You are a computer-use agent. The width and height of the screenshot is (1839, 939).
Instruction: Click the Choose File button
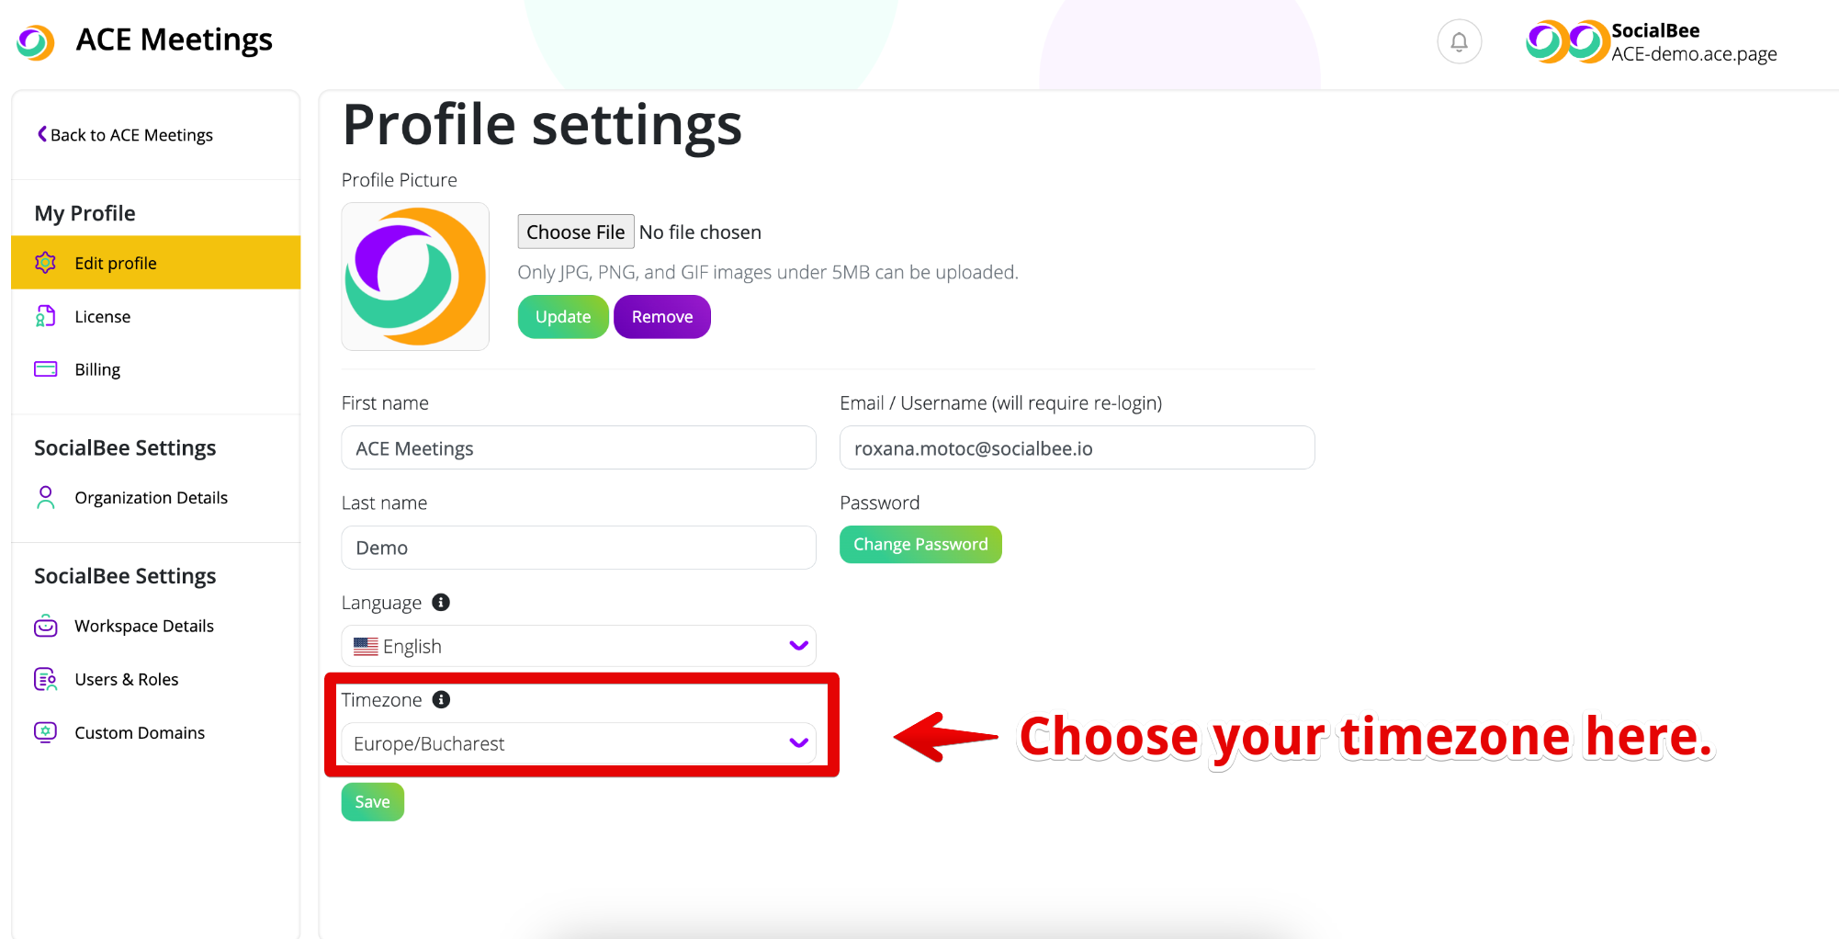(x=575, y=232)
